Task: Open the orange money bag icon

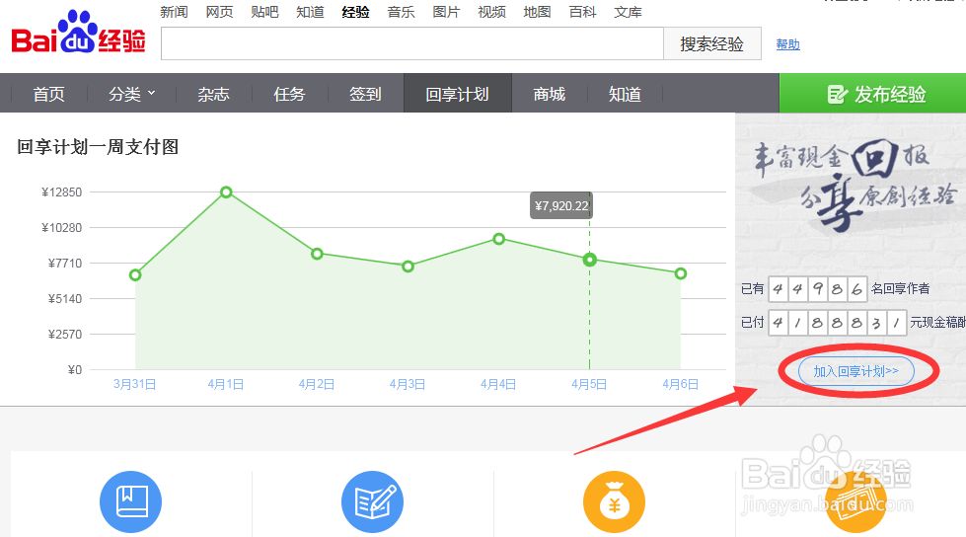Action: click(x=614, y=501)
